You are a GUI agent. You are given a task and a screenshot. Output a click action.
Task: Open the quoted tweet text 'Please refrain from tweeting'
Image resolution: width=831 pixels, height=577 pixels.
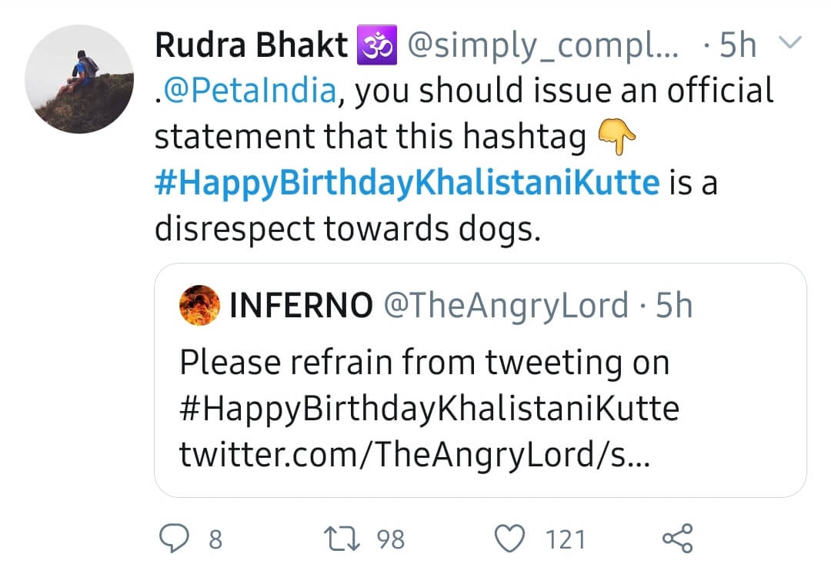tap(424, 362)
